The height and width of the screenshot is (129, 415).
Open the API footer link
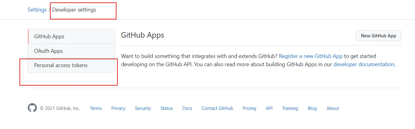269,108
